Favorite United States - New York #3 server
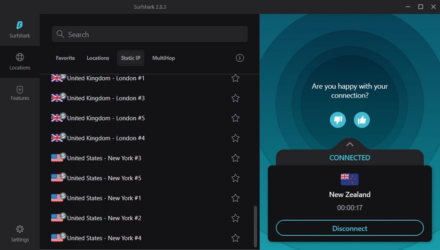 (x=235, y=158)
